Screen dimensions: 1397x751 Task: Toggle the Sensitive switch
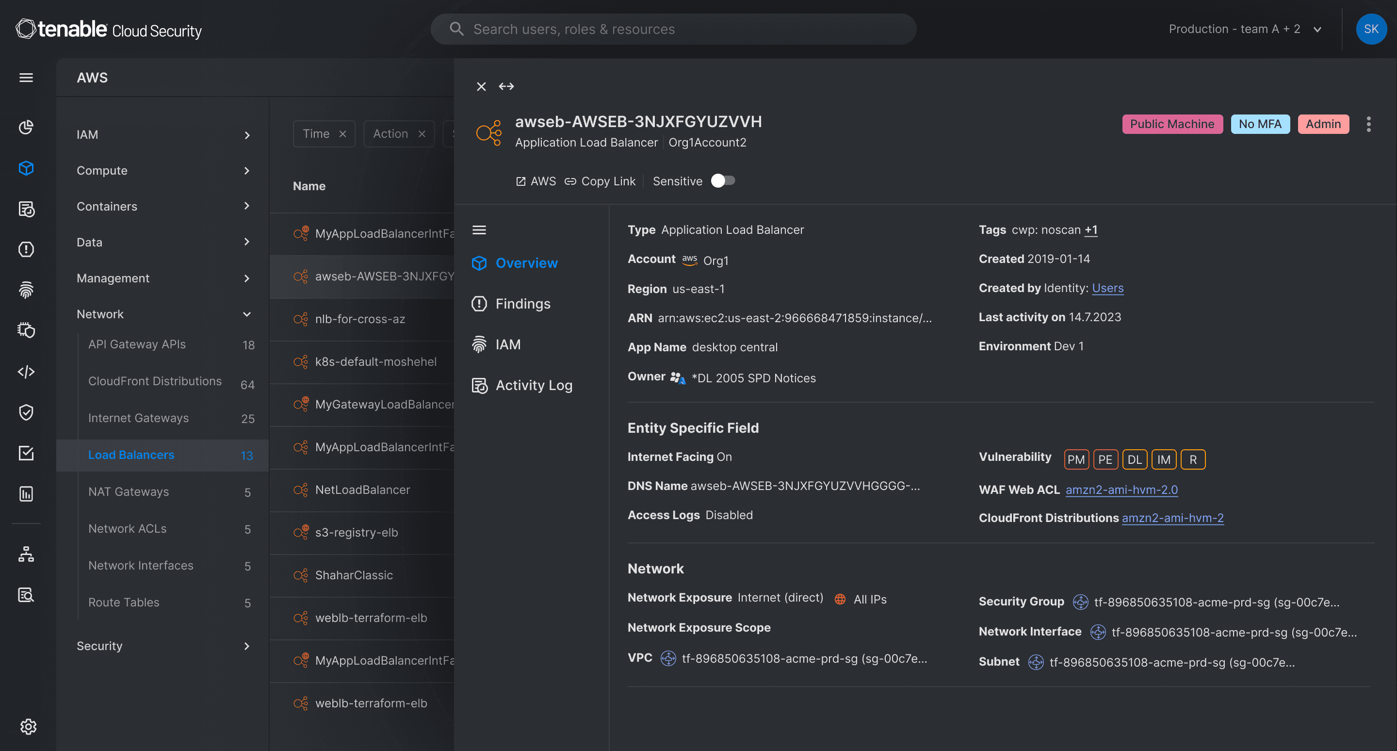[723, 180]
